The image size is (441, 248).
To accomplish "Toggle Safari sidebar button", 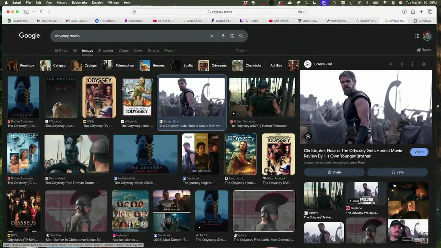I will coord(27,12).
